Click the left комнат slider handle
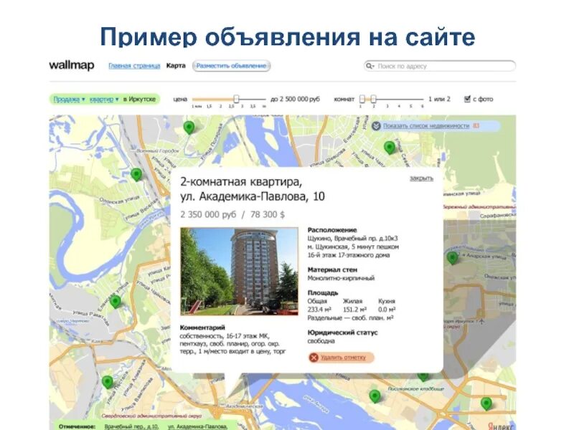 click(x=362, y=99)
